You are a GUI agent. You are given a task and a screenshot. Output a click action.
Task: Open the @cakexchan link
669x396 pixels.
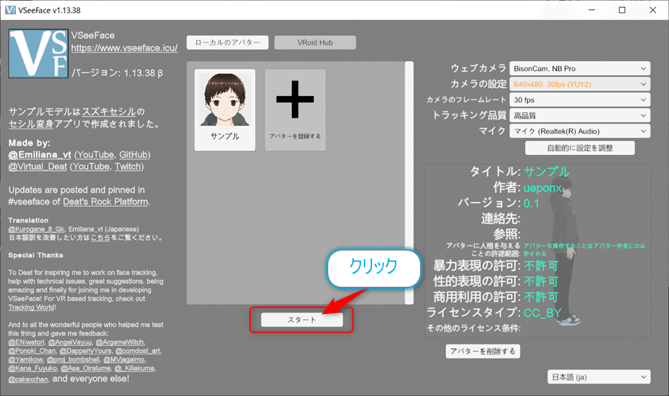28,379
